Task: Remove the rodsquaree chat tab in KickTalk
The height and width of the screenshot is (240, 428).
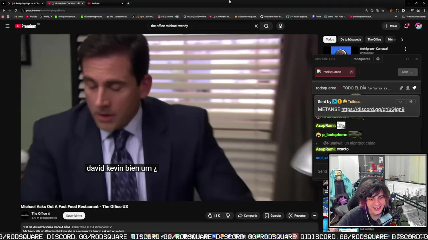Action: (x=351, y=72)
